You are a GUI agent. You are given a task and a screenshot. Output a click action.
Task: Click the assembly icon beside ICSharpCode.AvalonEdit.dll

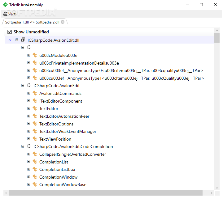coord(23,40)
